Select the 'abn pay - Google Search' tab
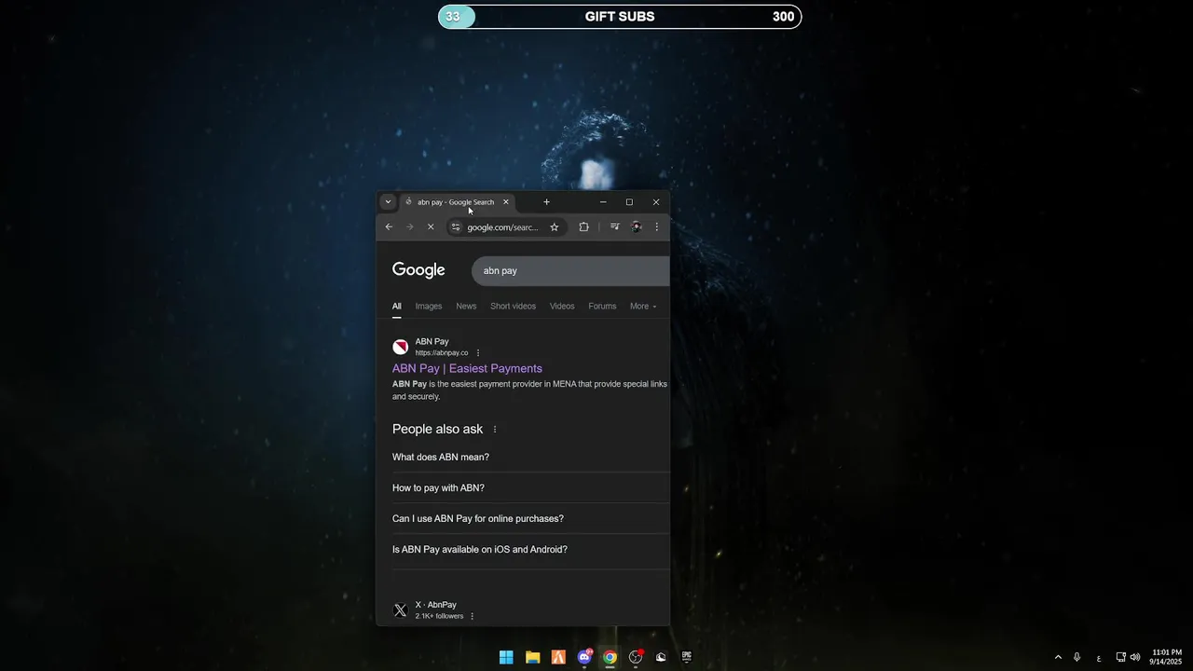1193x671 pixels. coord(456,202)
